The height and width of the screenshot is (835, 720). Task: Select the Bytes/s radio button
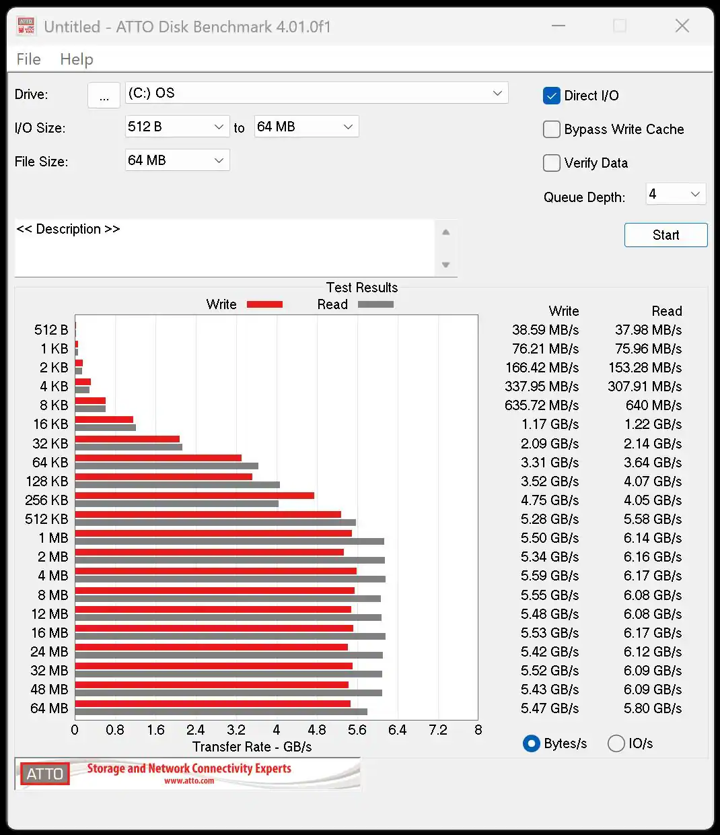(531, 743)
